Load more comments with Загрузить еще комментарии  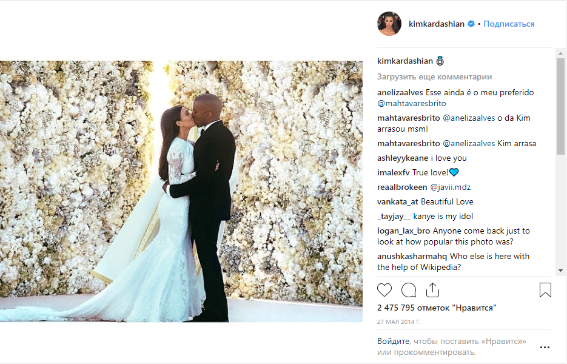[434, 76]
